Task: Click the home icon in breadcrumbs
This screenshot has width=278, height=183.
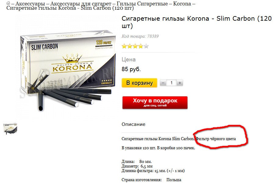Action: pyautogui.click(x=8, y=3)
